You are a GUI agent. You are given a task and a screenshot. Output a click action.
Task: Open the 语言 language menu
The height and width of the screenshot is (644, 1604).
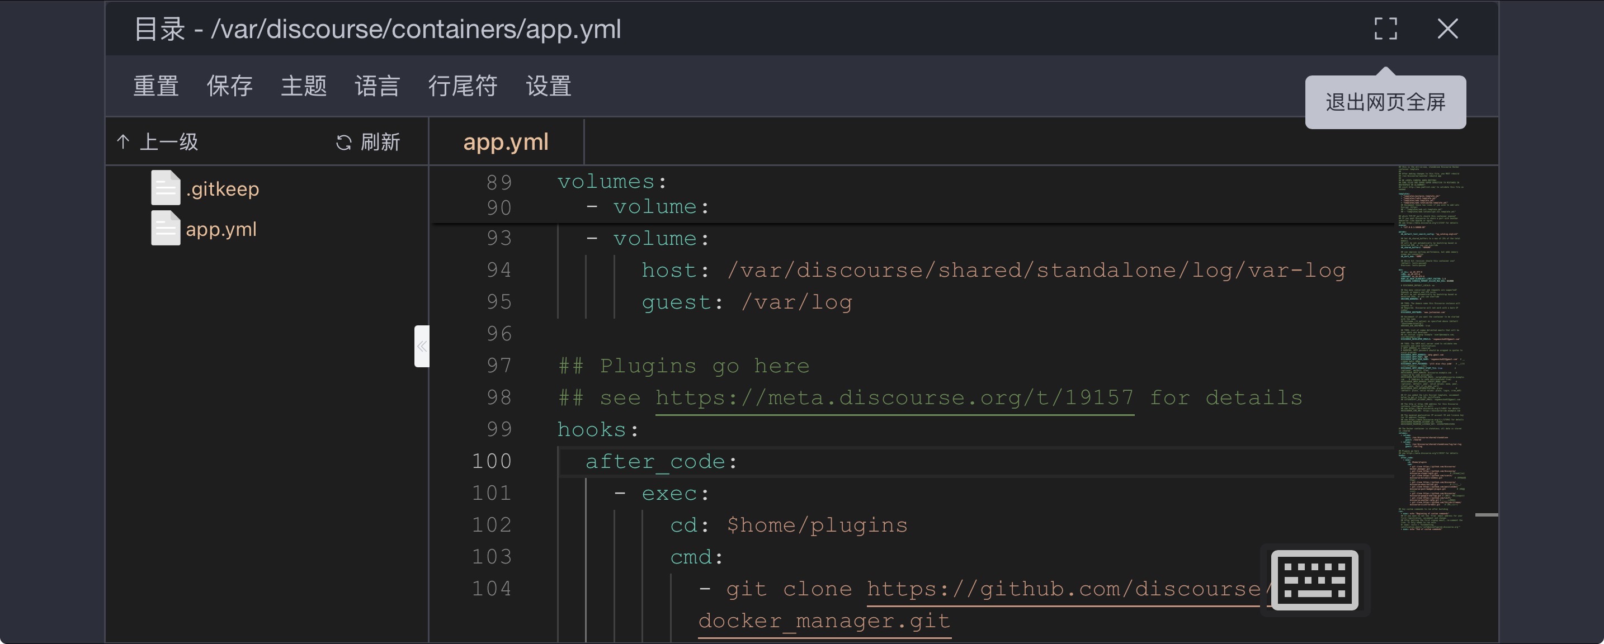[x=377, y=86]
